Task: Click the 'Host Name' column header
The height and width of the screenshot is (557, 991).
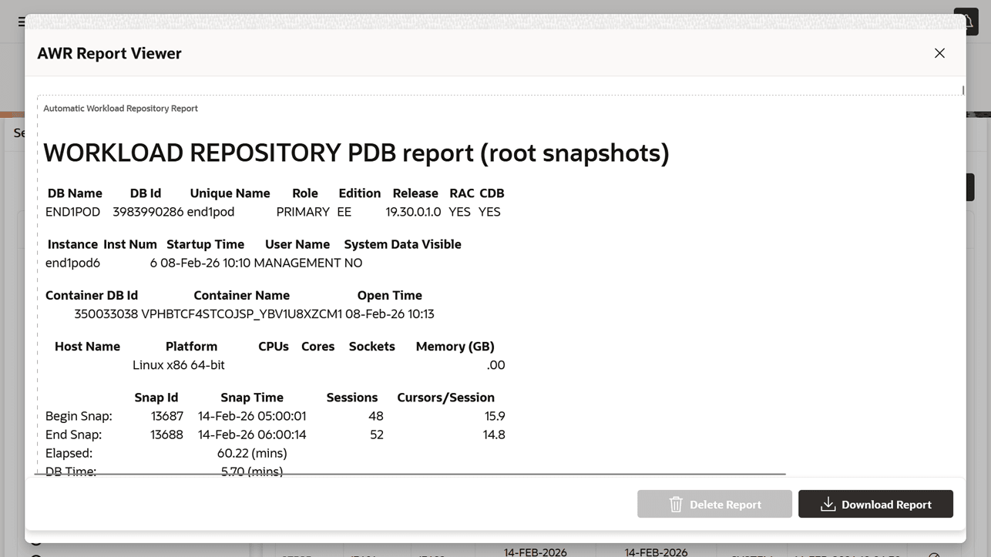Action: pyautogui.click(x=87, y=347)
